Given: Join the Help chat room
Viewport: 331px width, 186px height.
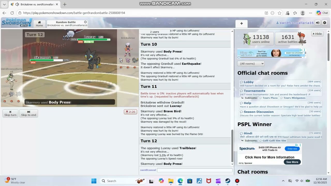Looking at the screenshot, I should 280,105.
